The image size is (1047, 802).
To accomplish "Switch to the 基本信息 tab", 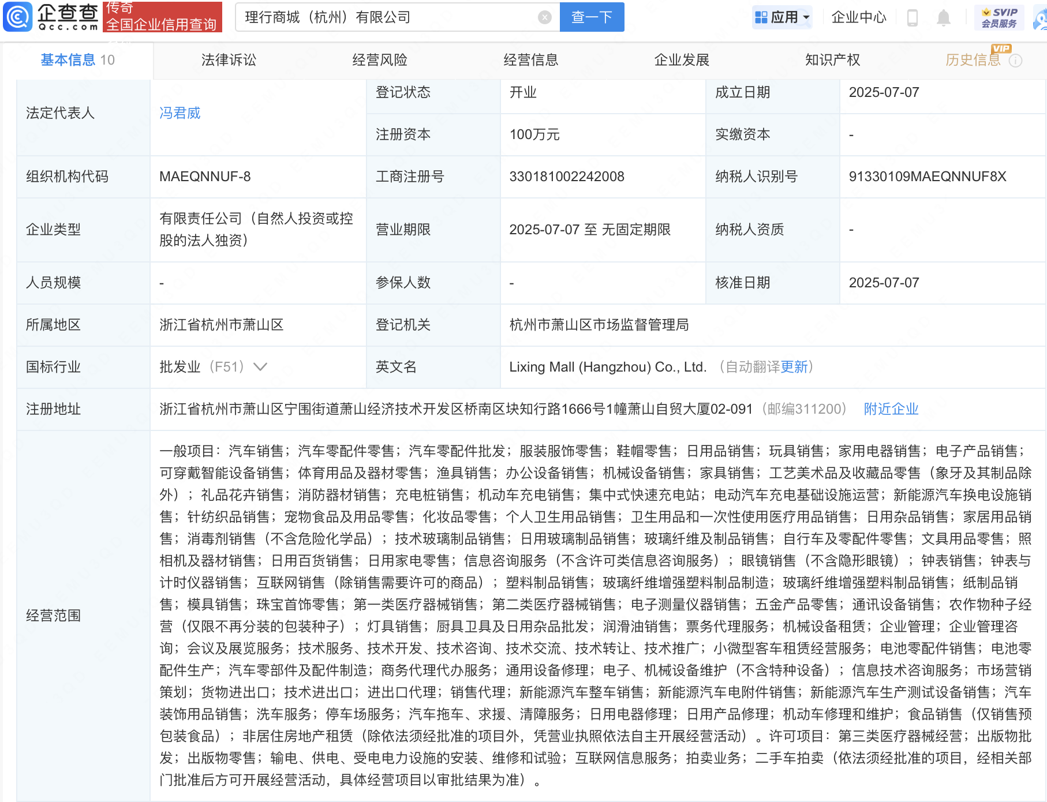I will (77, 60).
